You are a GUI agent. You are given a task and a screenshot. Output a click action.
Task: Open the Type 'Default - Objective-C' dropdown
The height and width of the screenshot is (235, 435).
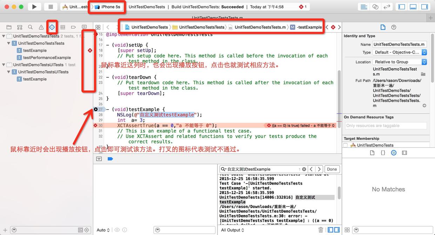click(400, 52)
